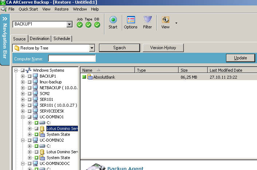Open the Restore by Tree dropdown

coord(92,48)
